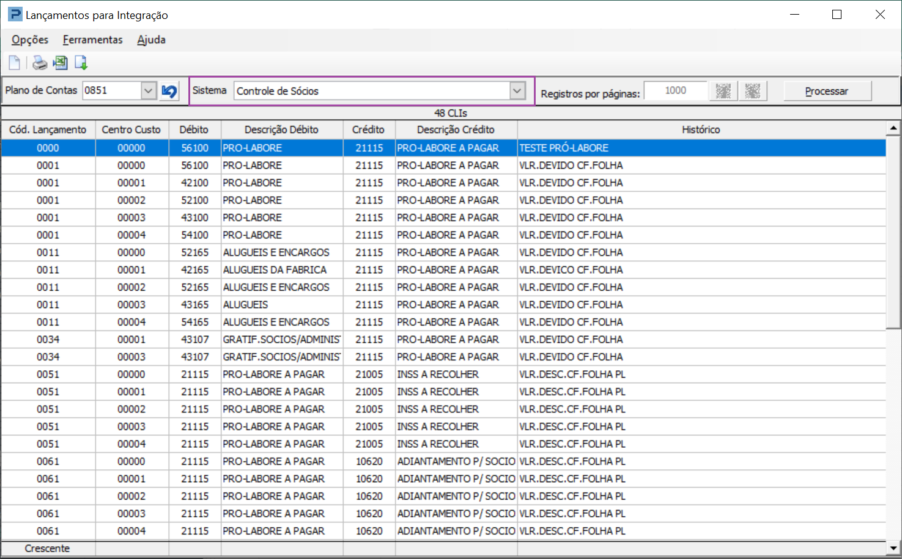Click the document with green arrow icon

(x=81, y=63)
